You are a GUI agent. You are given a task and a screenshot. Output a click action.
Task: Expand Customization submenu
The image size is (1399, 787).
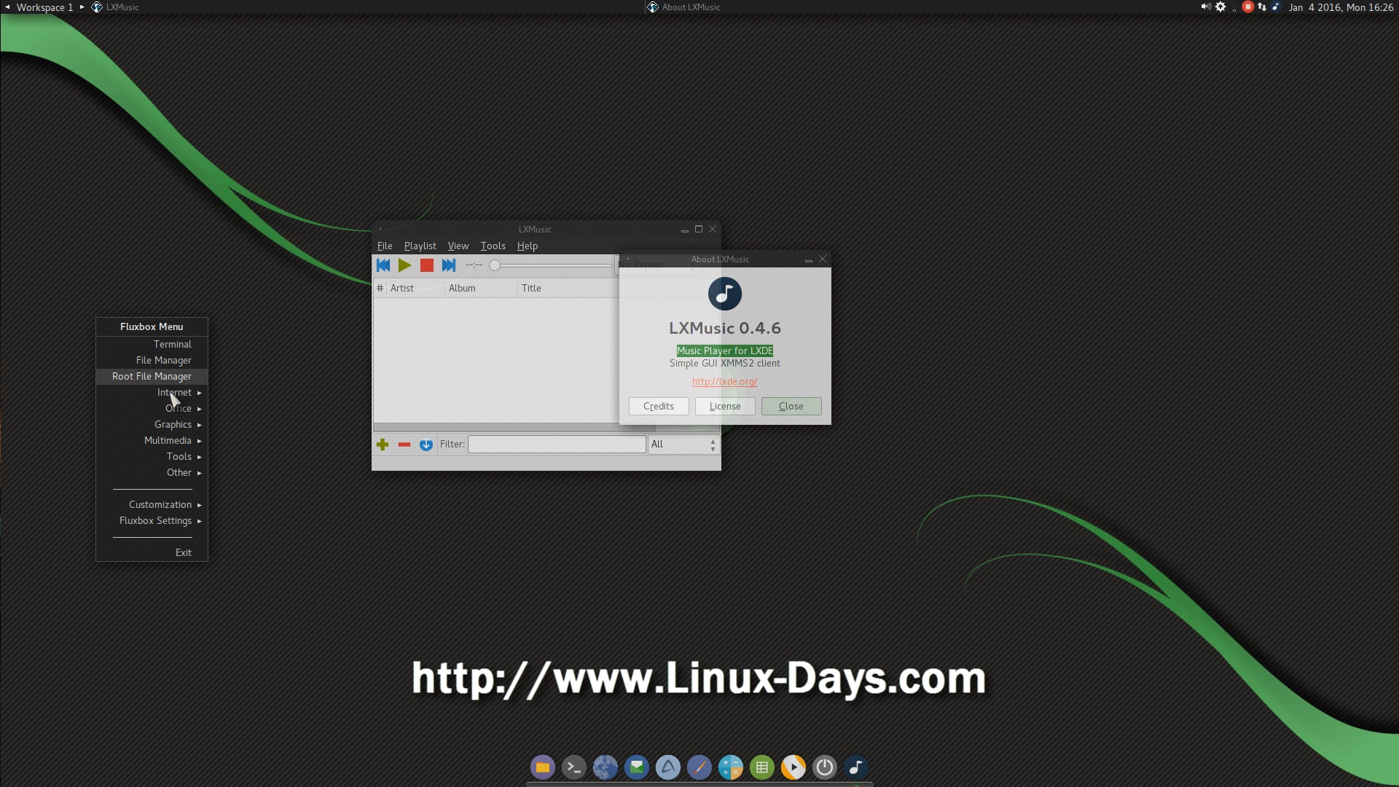152,504
